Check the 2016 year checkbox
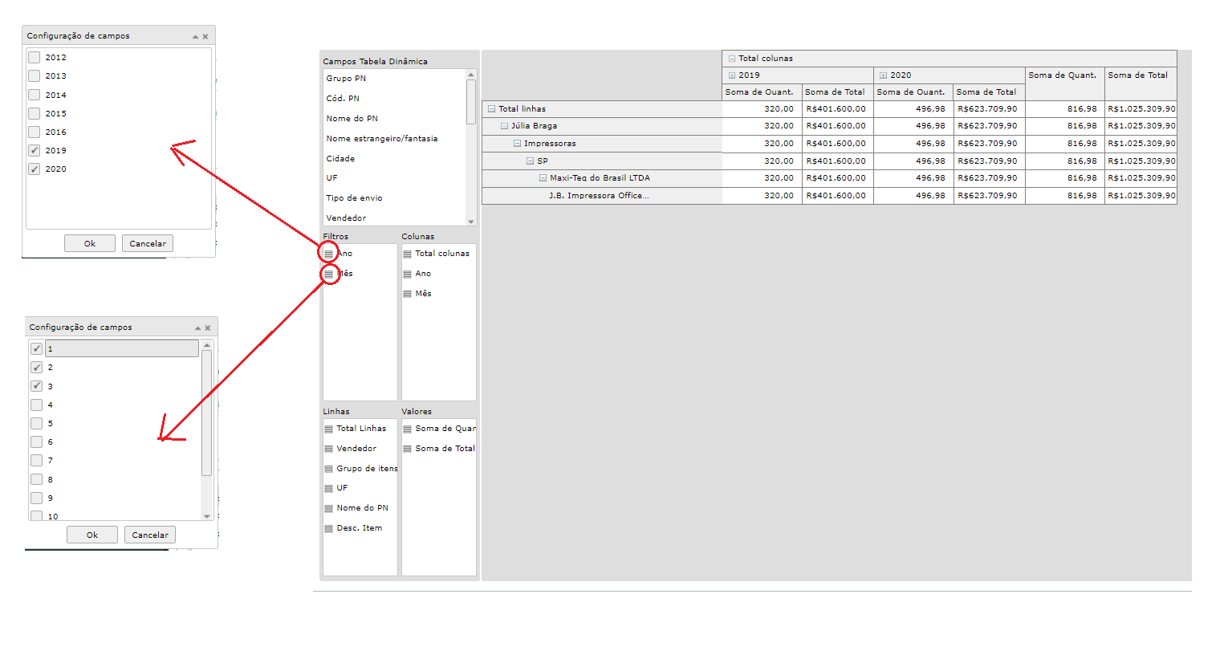 [35, 132]
